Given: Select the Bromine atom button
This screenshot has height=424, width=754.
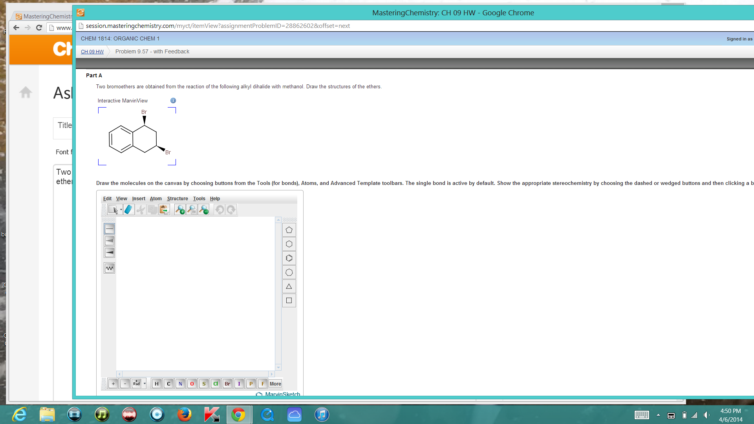Looking at the screenshot, I should coord(227,384).
